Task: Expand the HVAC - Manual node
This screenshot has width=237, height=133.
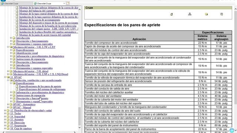Action: pyautogui.click(x=8, y=108)
